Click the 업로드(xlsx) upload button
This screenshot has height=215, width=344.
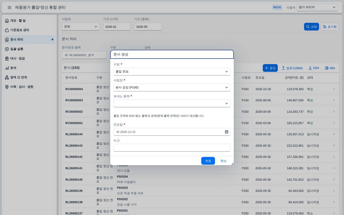coord(292,68)
